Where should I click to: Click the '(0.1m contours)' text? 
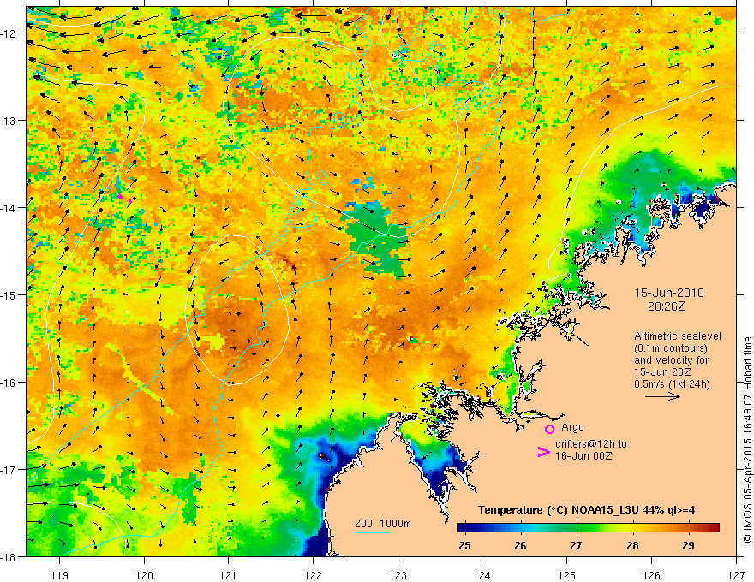(671, 348)
